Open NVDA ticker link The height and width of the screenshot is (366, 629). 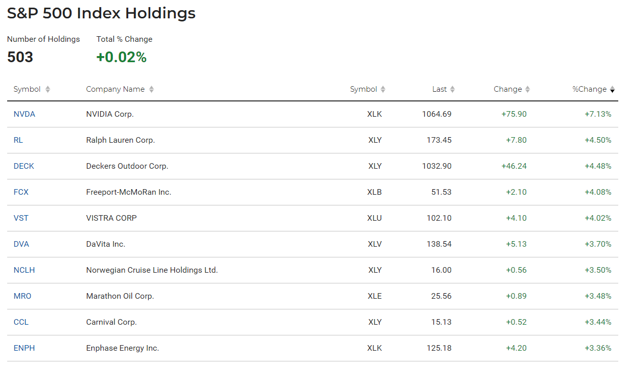coord(24,114)
